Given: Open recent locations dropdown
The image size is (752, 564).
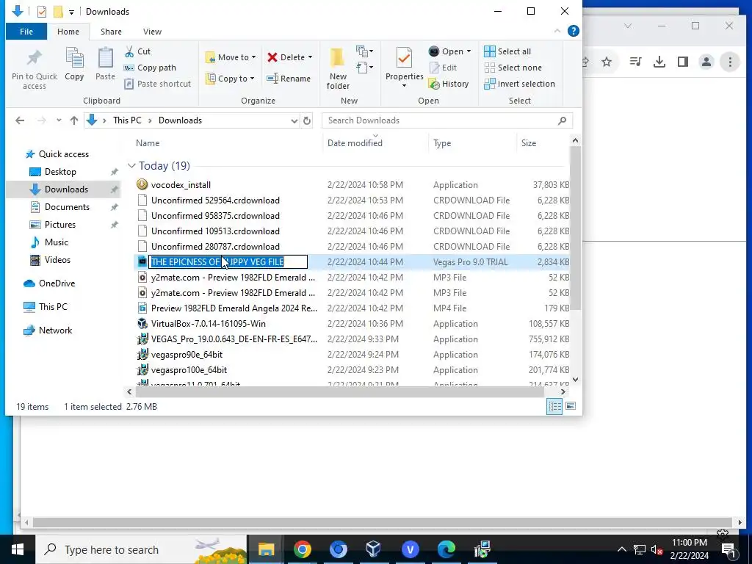Looking at the screenshot, I should (59, 120).
